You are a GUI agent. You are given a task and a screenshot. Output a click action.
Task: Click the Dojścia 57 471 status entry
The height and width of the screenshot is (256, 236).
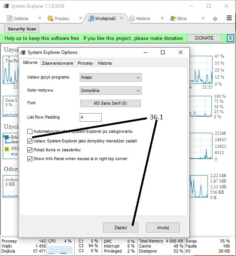(x=24, y=251)
